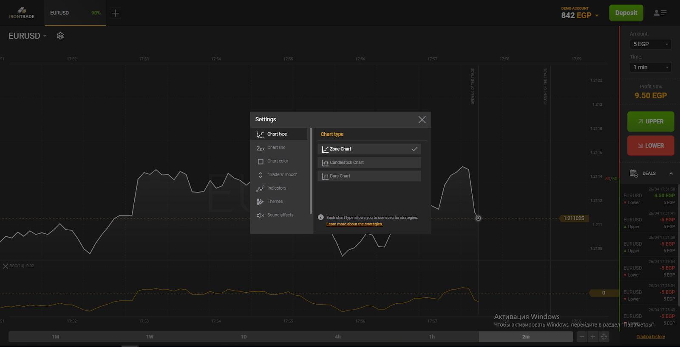Select the Bars Chart option

click(369, 176)
